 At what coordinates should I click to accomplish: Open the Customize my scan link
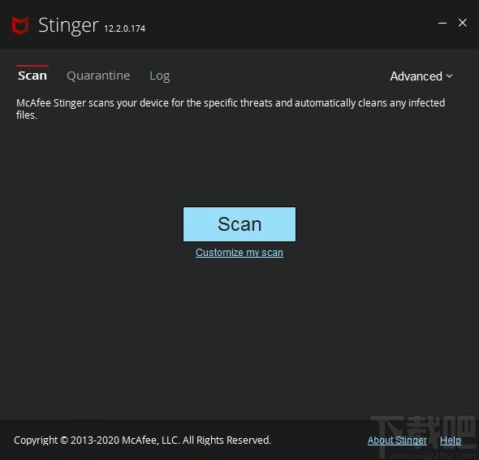click(239, 253)
